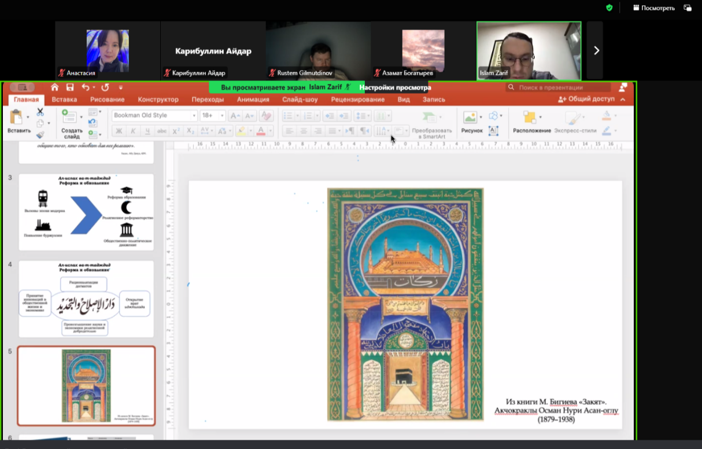
Task: Click the Decrease indent icon
Action: (x=330, y=116)
